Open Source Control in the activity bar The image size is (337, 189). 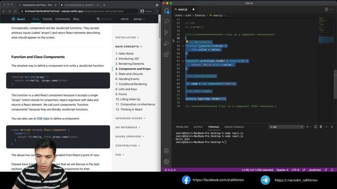pos(166,32)
